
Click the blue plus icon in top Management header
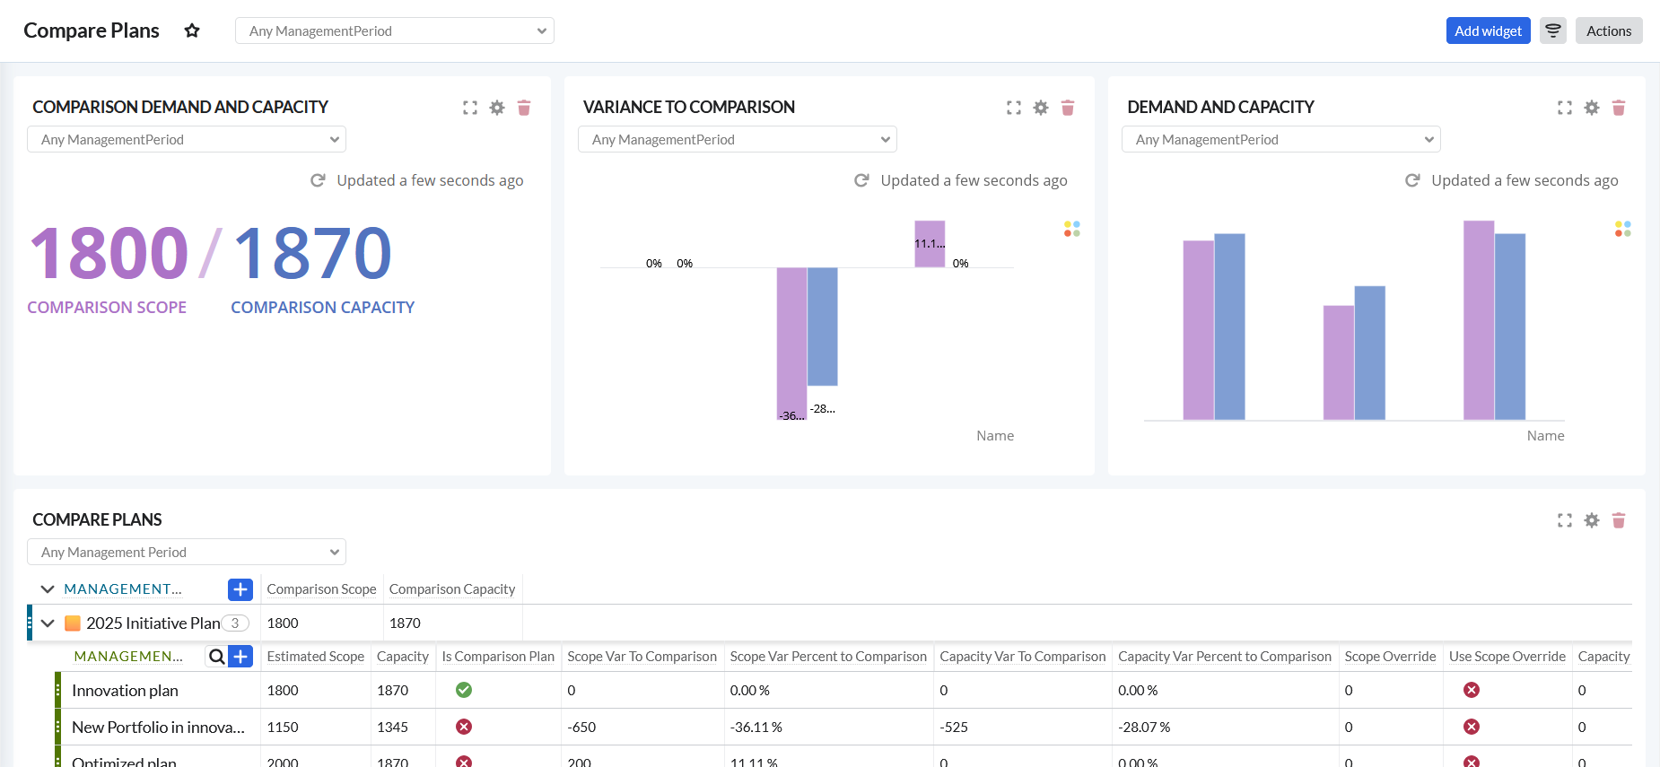click(x=240, y=589)
